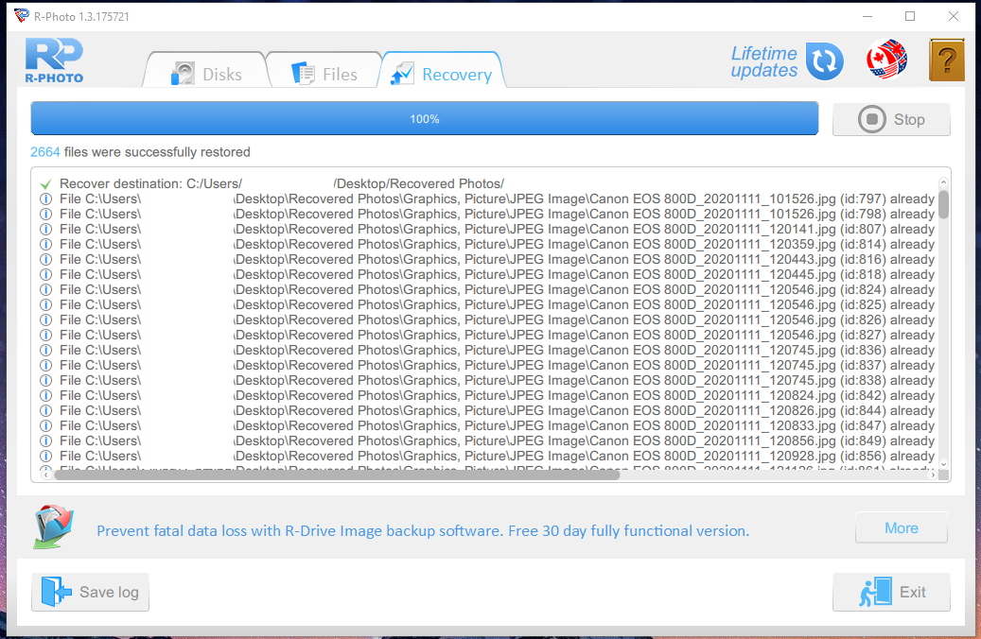Click the R-Drive Image promo icon

coord(53,527)
